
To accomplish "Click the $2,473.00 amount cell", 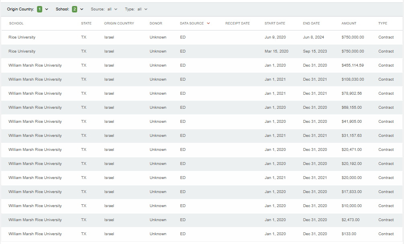I will click(351, 220).
